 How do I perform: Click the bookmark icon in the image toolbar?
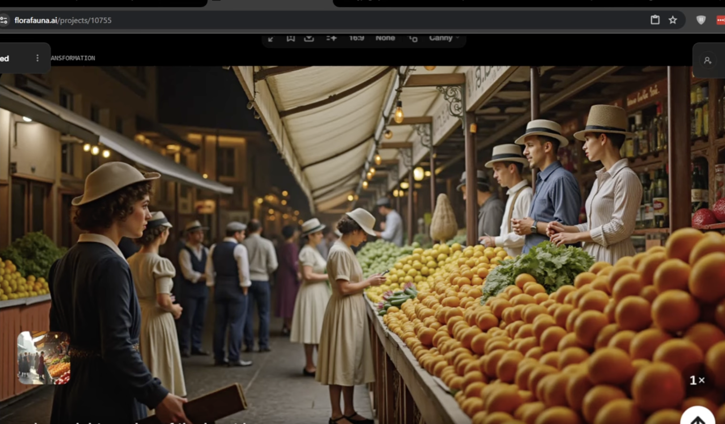coord(290,38)
